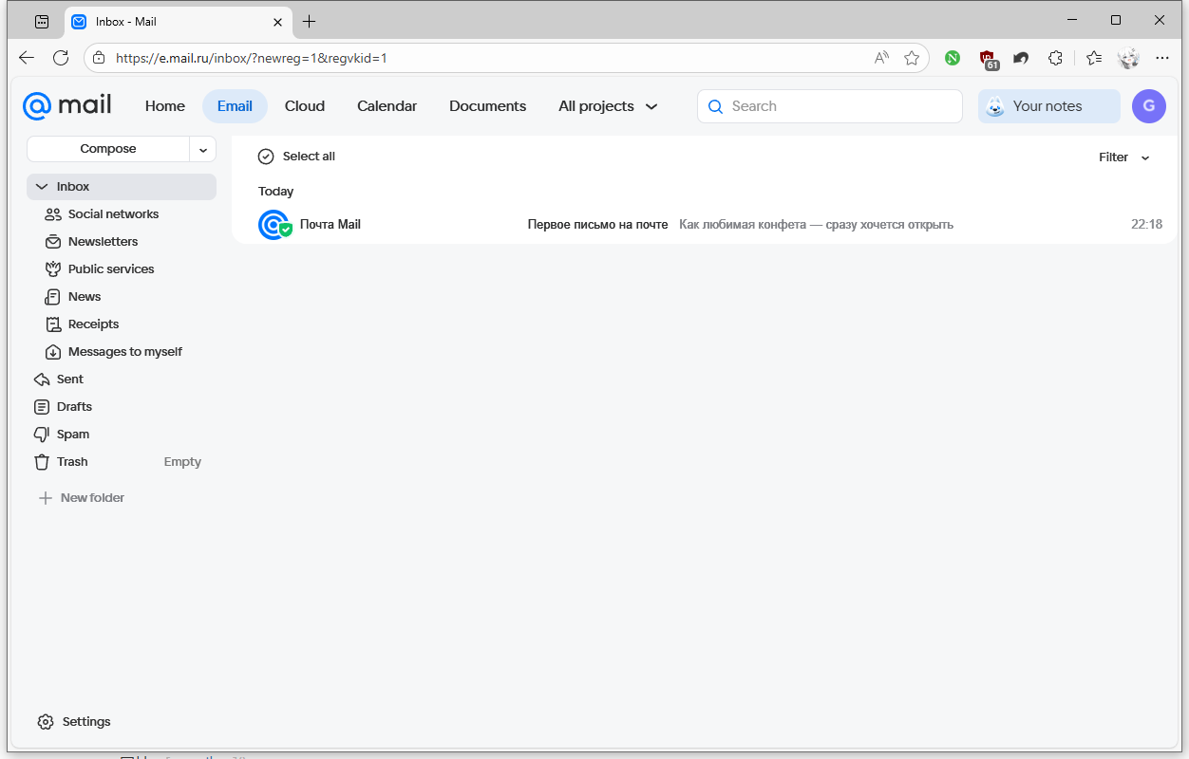Toggle the Select all checkbox

[x=266, y=157]
